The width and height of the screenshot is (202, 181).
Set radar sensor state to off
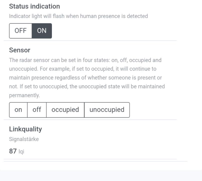pyautogui.click(x=37, y=110)
